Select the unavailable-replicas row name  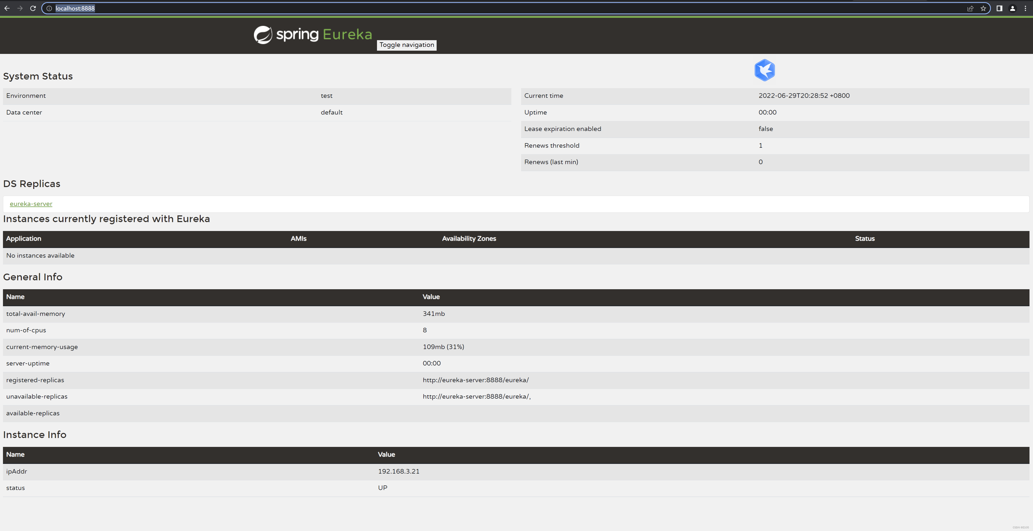click(x=36, y=397)
